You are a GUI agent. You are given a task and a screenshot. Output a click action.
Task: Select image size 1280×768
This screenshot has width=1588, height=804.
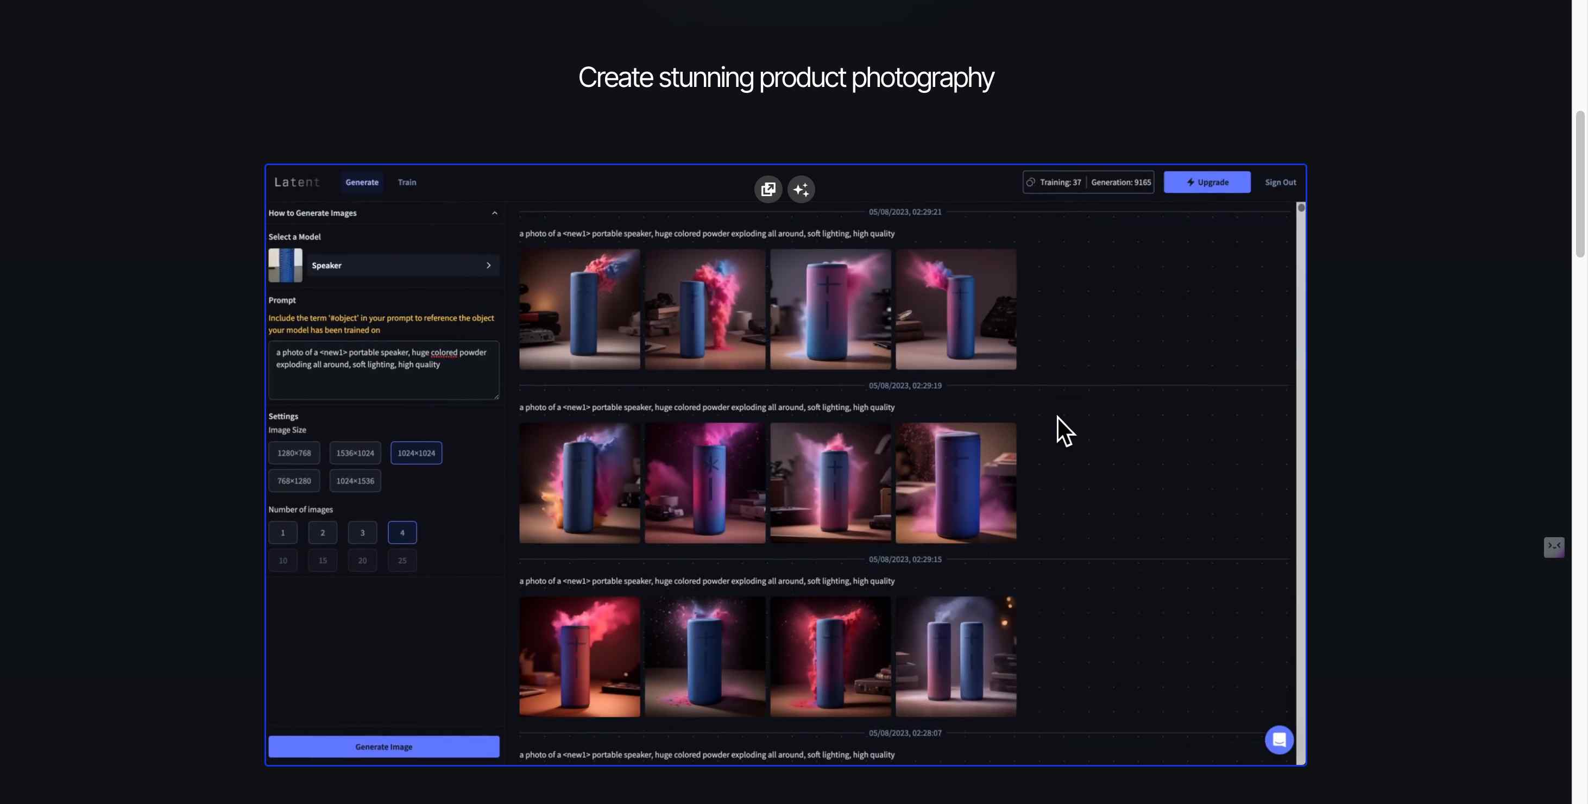(x=294, y=453)
